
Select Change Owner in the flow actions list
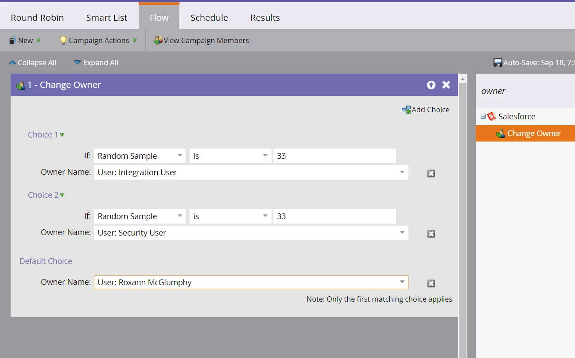click(x=525, y=134)
